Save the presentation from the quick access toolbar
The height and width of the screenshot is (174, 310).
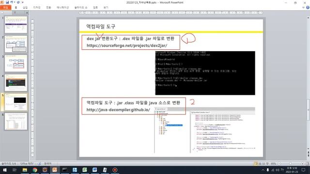tap(7, 2)
